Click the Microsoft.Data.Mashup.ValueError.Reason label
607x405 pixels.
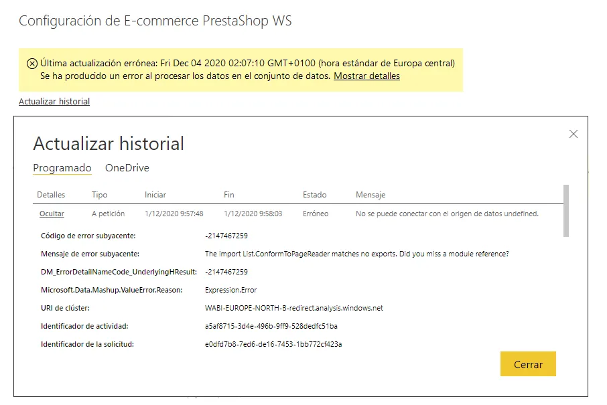[x=112, y=290]
